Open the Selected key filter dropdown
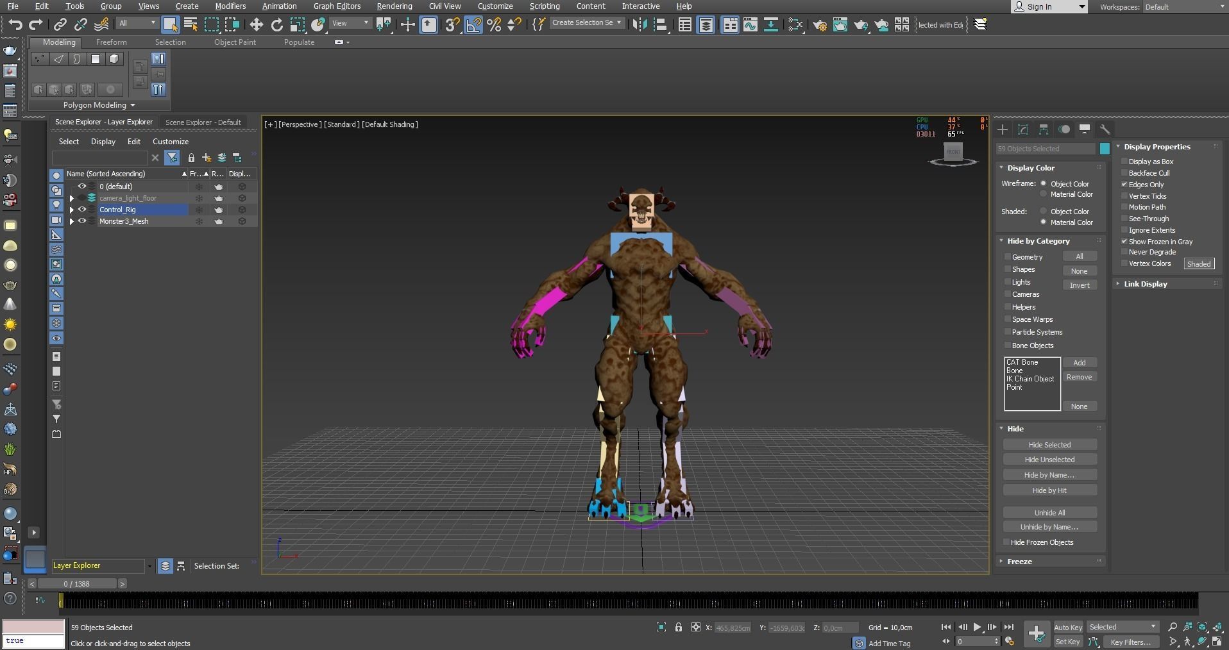The height and width of the screenshot is (650, 1229). point(1123,627)
